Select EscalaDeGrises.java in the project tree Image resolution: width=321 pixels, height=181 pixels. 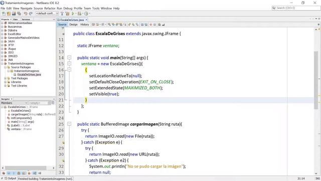click(x=29, y=75)
